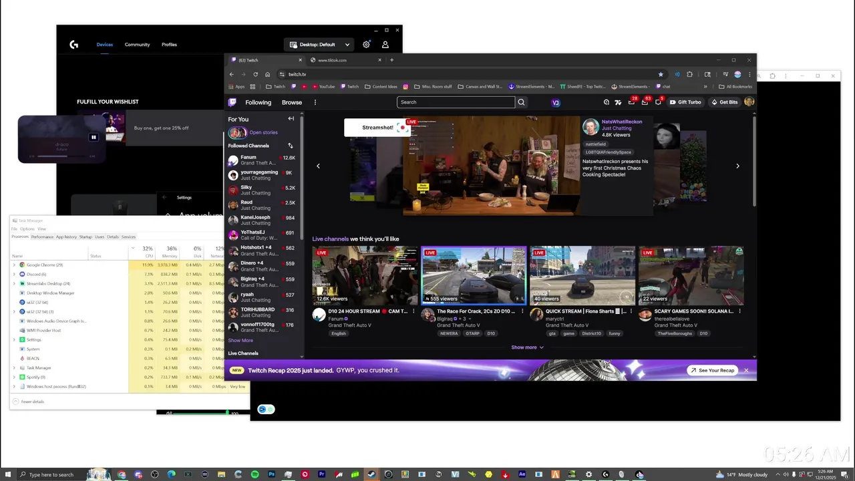Screen dimensions: 855x481
Task: Click the Twitch search input field
Action: coord(456,102)
